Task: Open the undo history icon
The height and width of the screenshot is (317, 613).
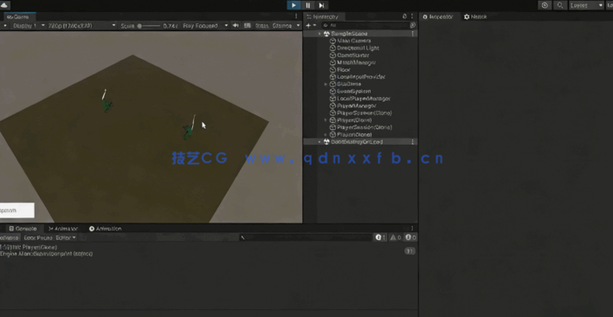Action: [x=545, y=5]
